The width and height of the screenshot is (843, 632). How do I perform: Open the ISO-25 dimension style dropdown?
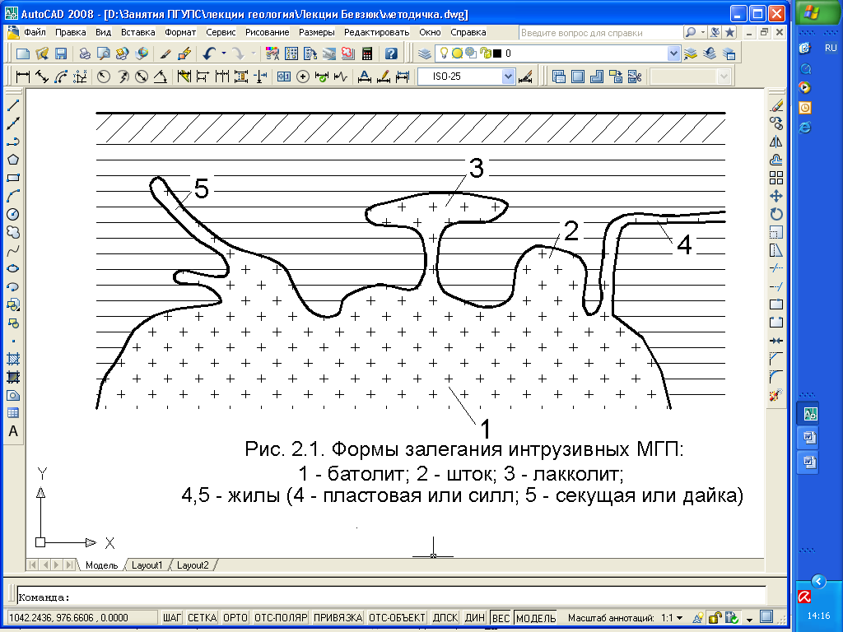[508, 77]
